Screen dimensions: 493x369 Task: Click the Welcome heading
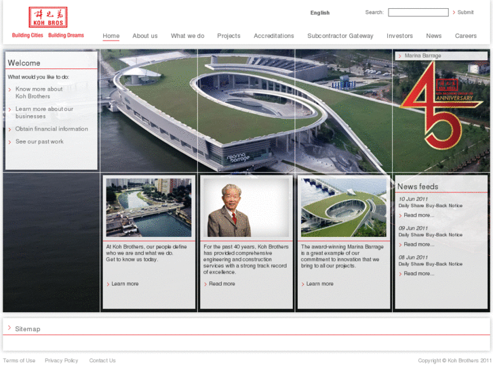pos(24,63)
